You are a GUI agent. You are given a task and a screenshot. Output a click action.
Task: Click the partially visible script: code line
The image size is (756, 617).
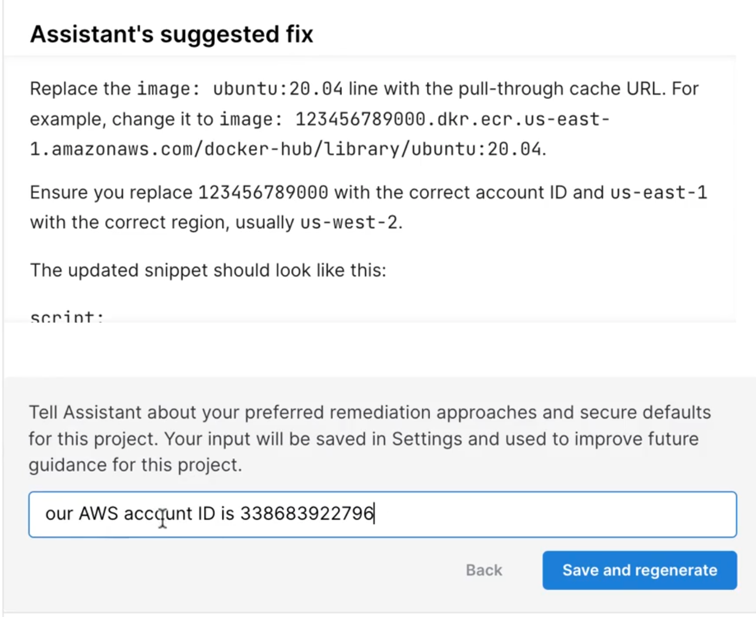[x=66, y=316]
